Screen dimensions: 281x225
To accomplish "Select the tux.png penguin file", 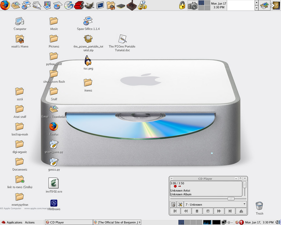I will (x=88, y=61).
